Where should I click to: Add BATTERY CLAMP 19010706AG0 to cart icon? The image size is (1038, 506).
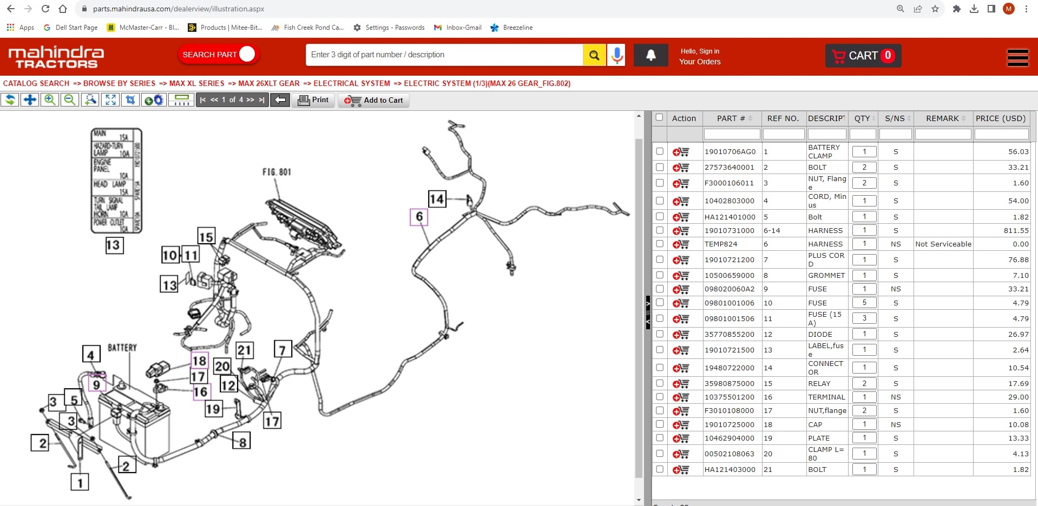coord(681,152)
